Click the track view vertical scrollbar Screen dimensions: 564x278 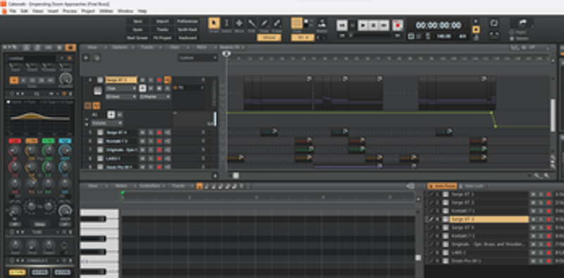[553, 115]
